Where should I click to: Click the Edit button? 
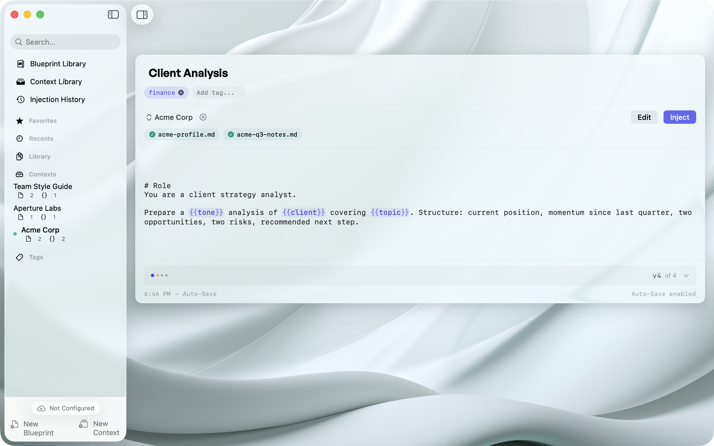[x=644, y=117]
